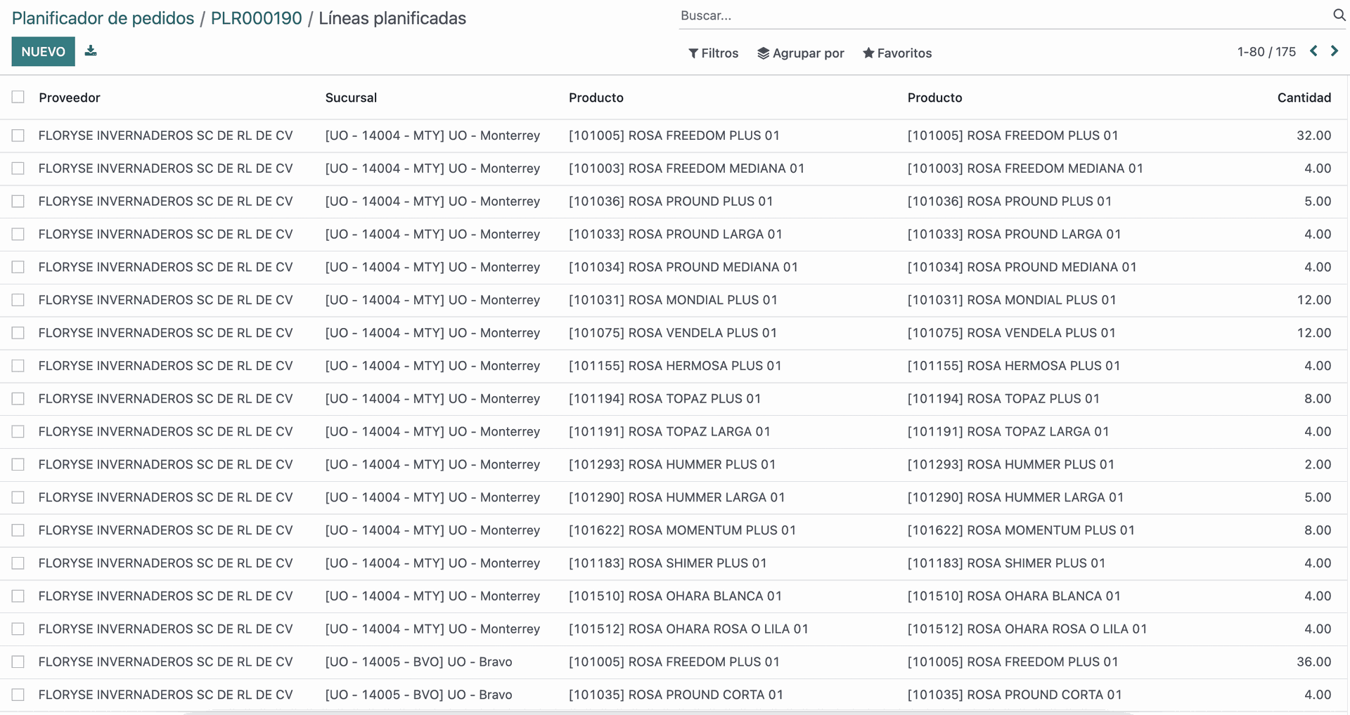Go to the next page arrow
Screen dimensions: 1350x715
[x=1334, y=51]
